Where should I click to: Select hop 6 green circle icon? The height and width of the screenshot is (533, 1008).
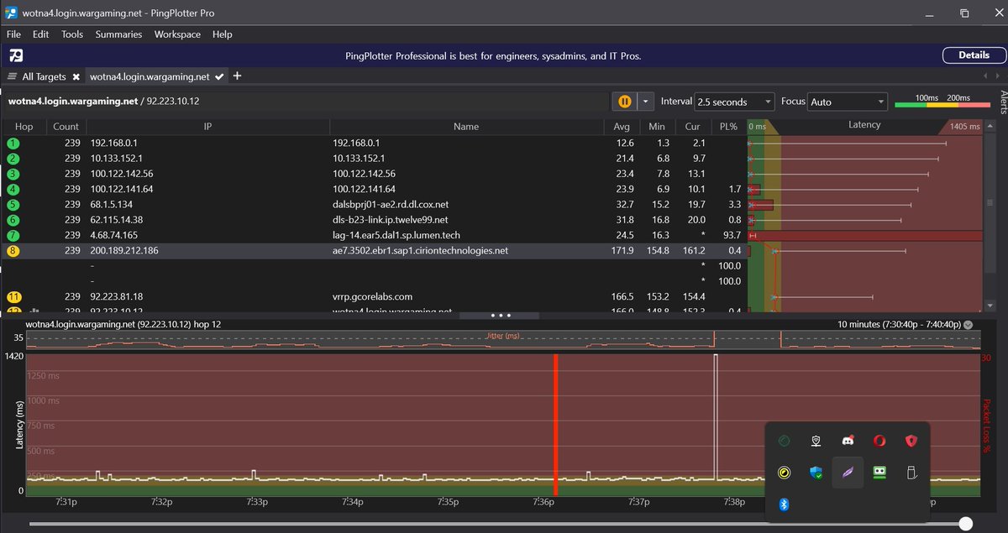pyautogui.click(x=13, y=220)
